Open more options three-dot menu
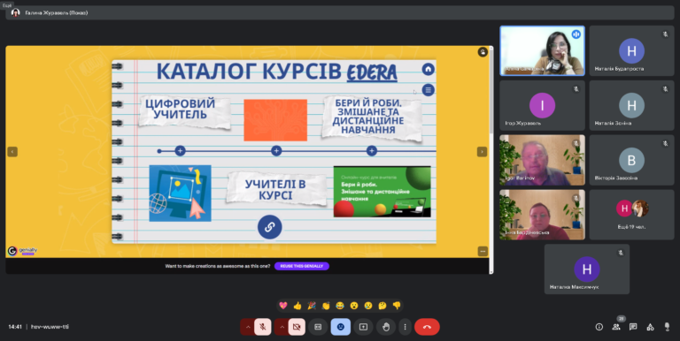Screen dimensions: 680x341 405,327
